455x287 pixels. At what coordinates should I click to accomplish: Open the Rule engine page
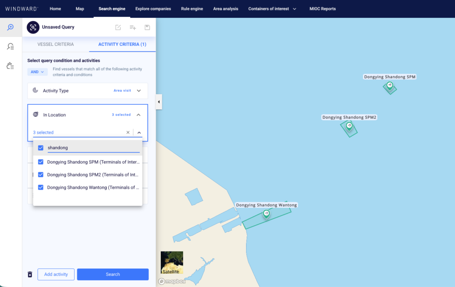click(192, 9)
